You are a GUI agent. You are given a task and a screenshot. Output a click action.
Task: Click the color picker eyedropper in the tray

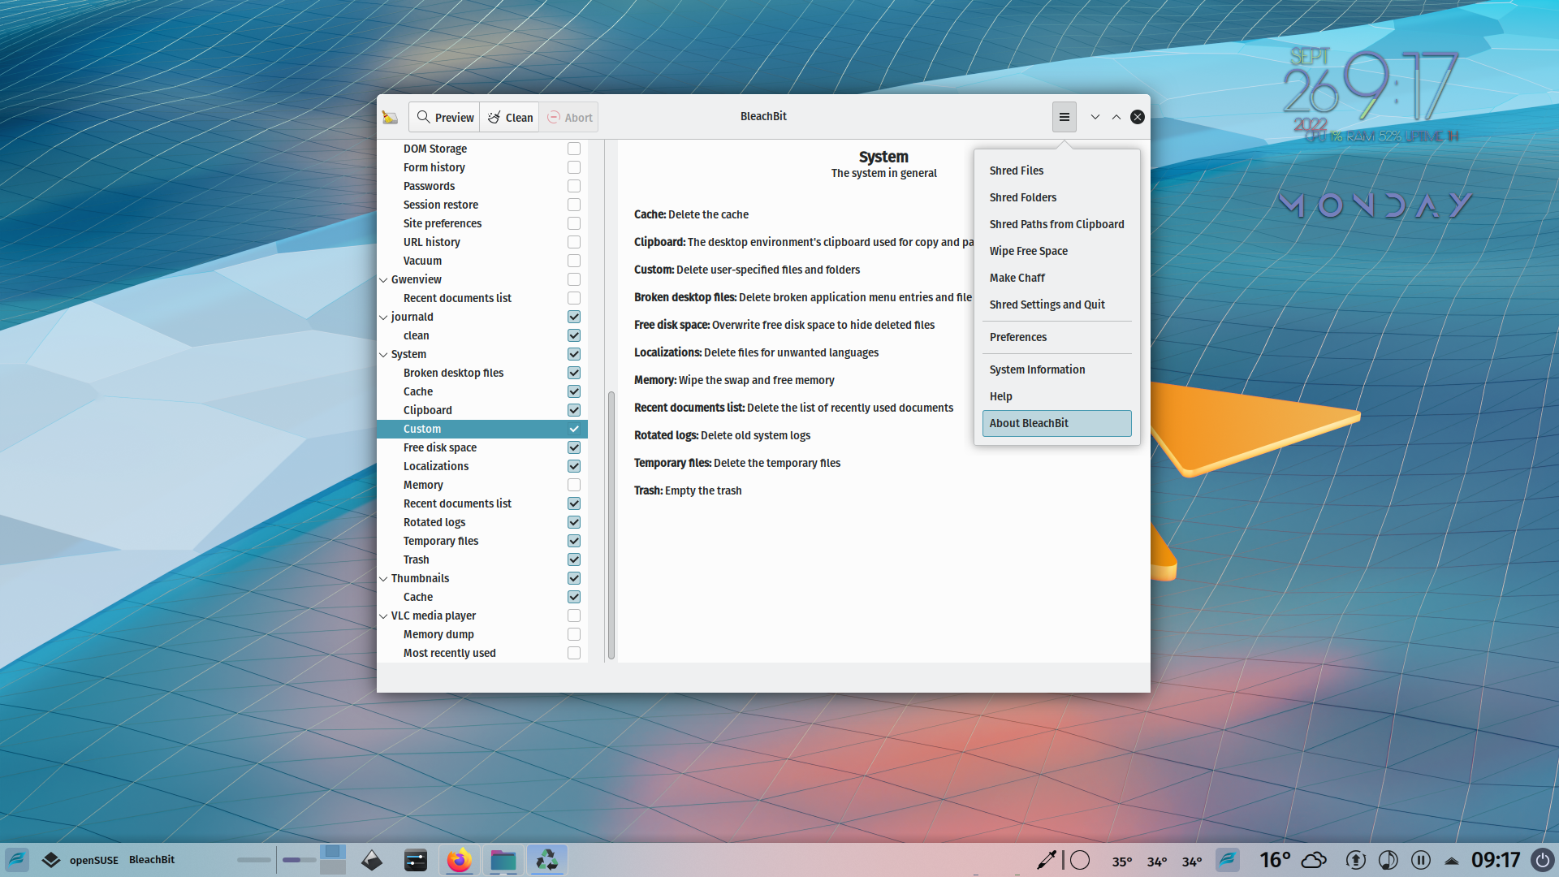coord(1047,860)
